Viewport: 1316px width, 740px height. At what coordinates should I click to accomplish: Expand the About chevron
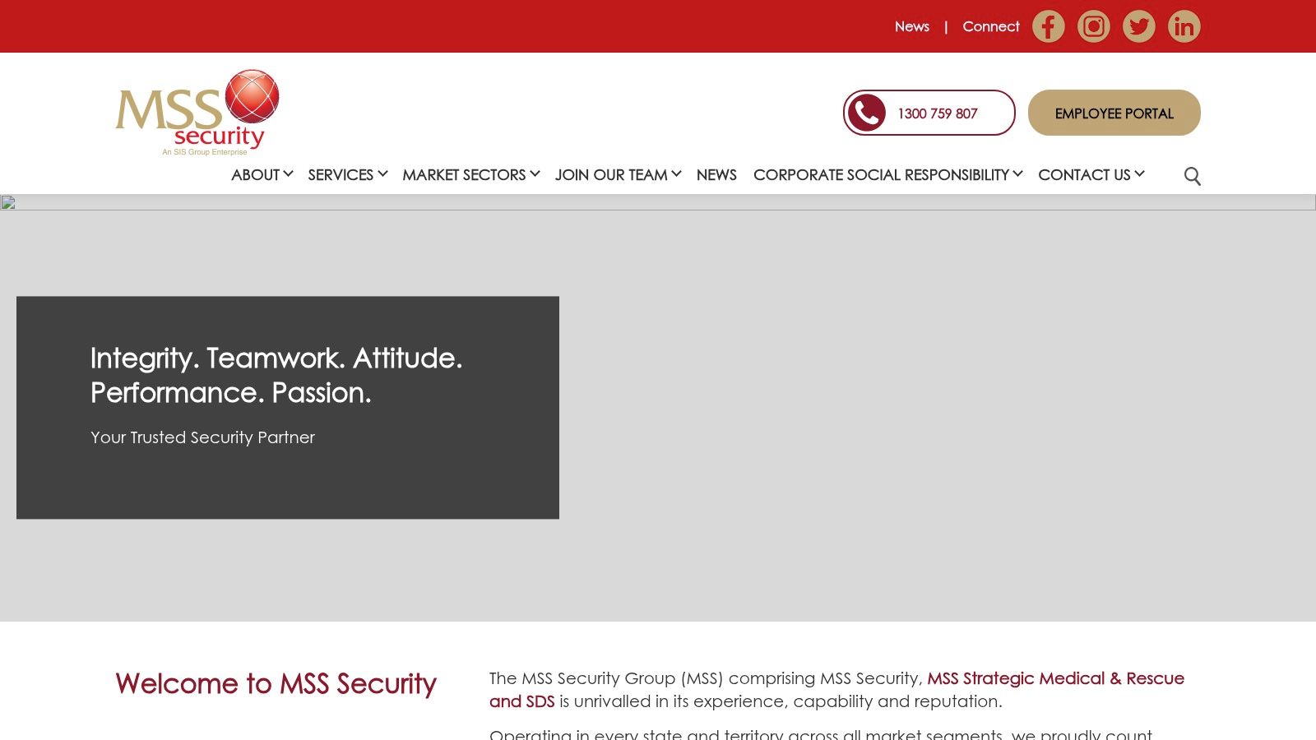point(288,173)
